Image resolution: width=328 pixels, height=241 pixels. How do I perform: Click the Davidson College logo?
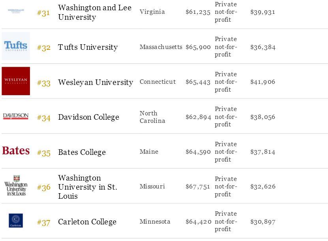coord(16,116)
